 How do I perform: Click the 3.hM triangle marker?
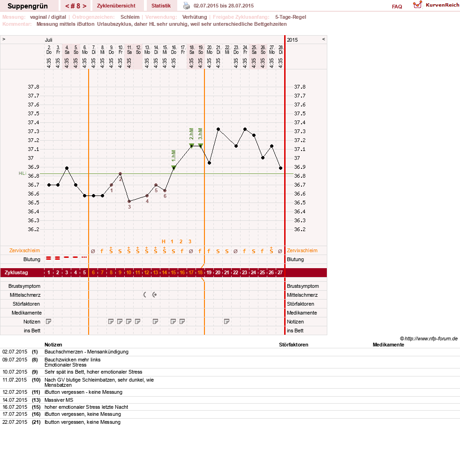200,145
